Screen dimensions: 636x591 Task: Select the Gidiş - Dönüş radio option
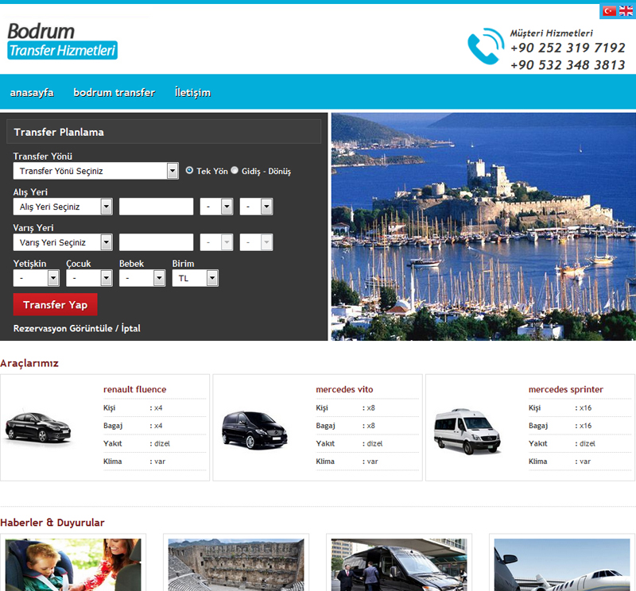point(235,170)
